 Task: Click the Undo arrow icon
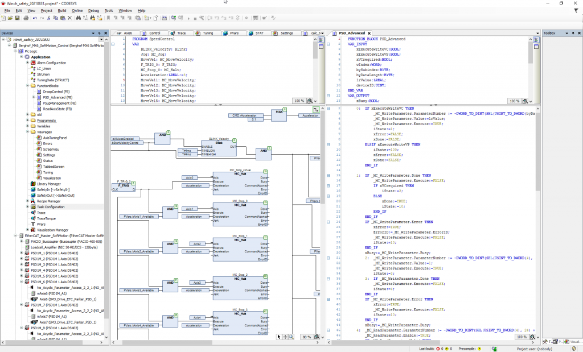pos(35,18)
